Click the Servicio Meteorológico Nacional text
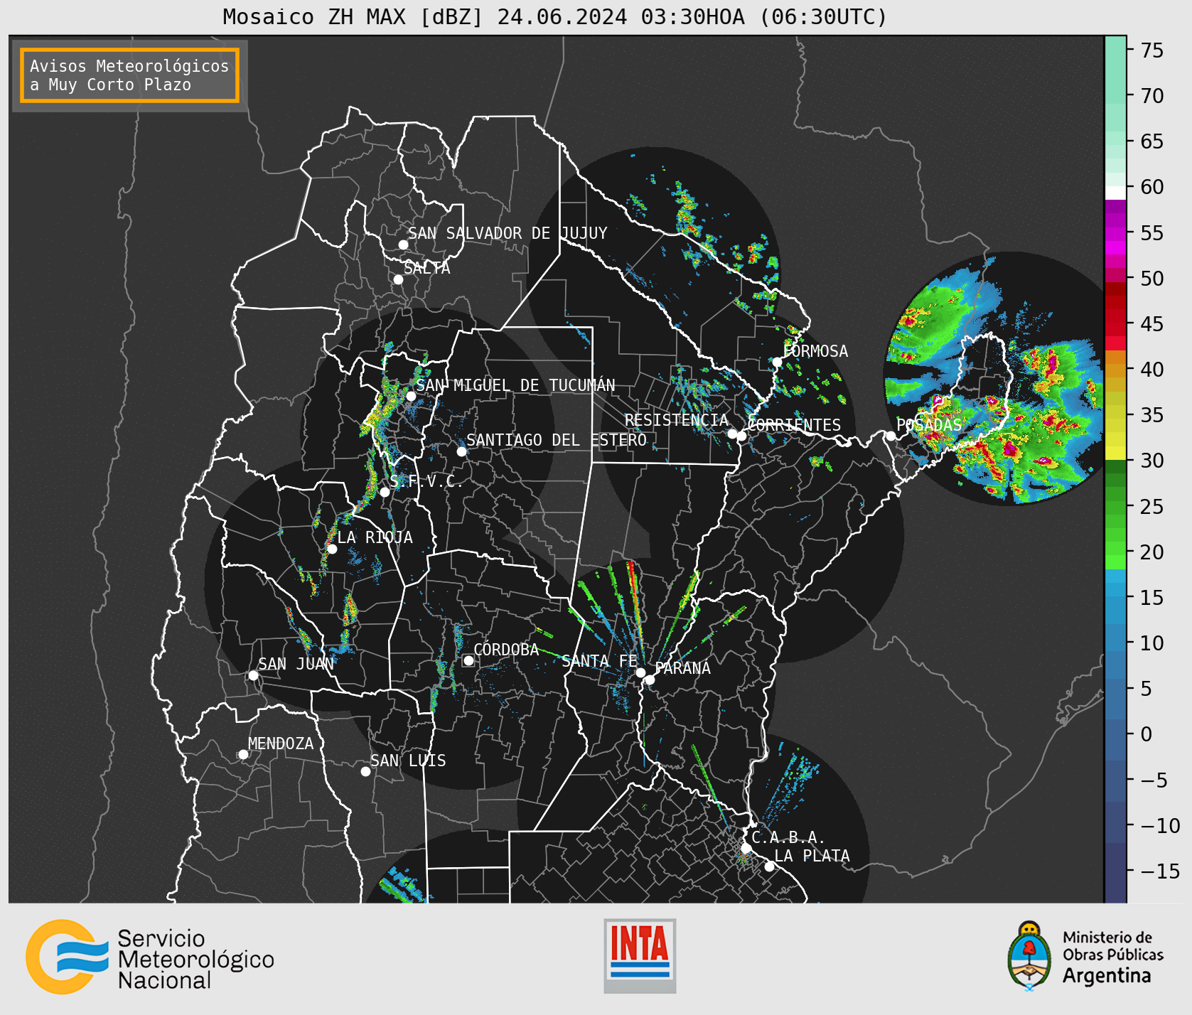The width and height of the screenshot is (1192, 1015). point(195,960)
